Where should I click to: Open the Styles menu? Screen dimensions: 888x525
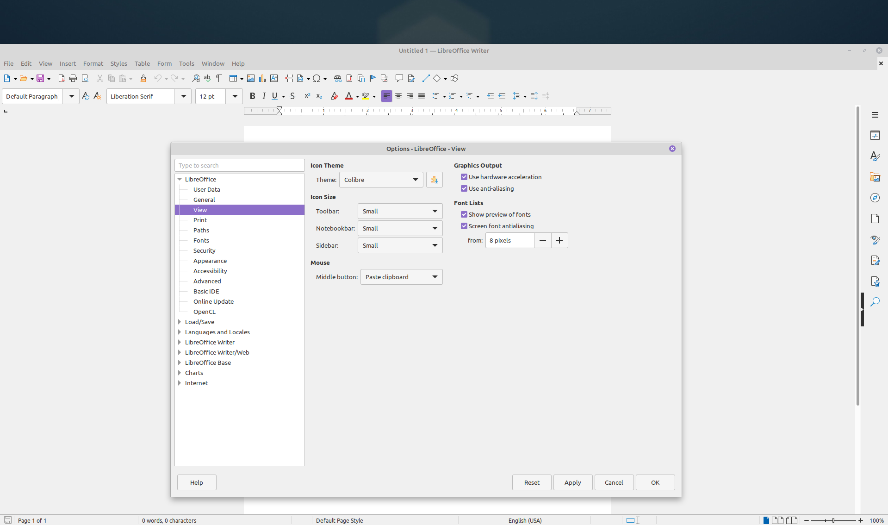[118, 63]
